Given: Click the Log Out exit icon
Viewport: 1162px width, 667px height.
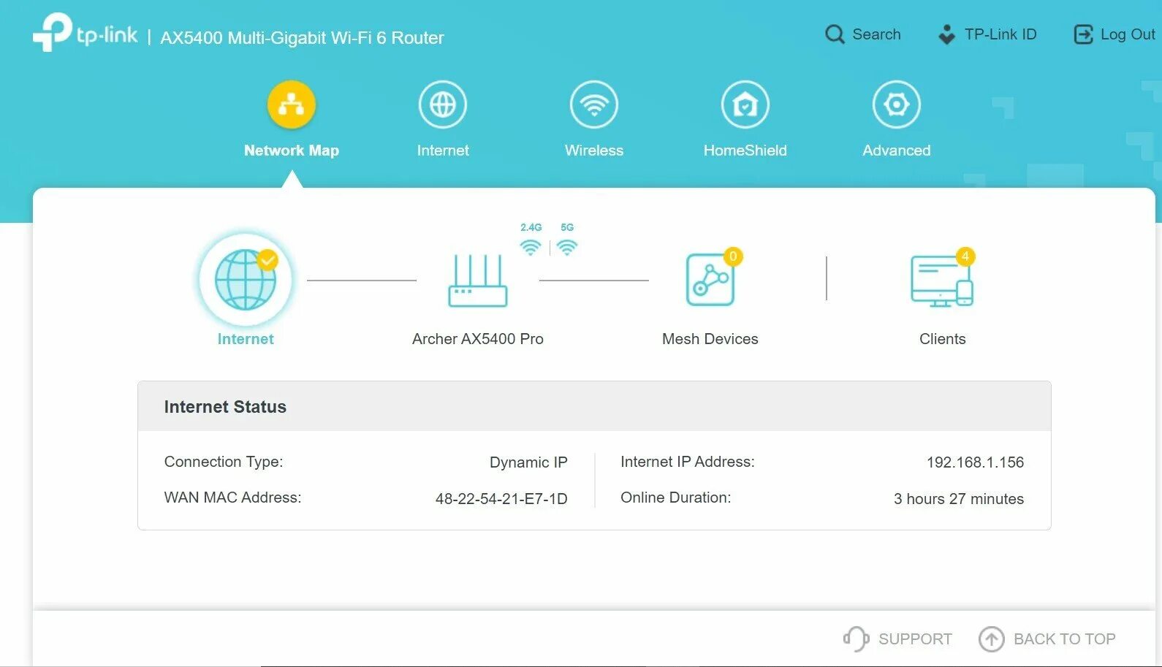Looking at the screenshot, I should (1083, 34).
